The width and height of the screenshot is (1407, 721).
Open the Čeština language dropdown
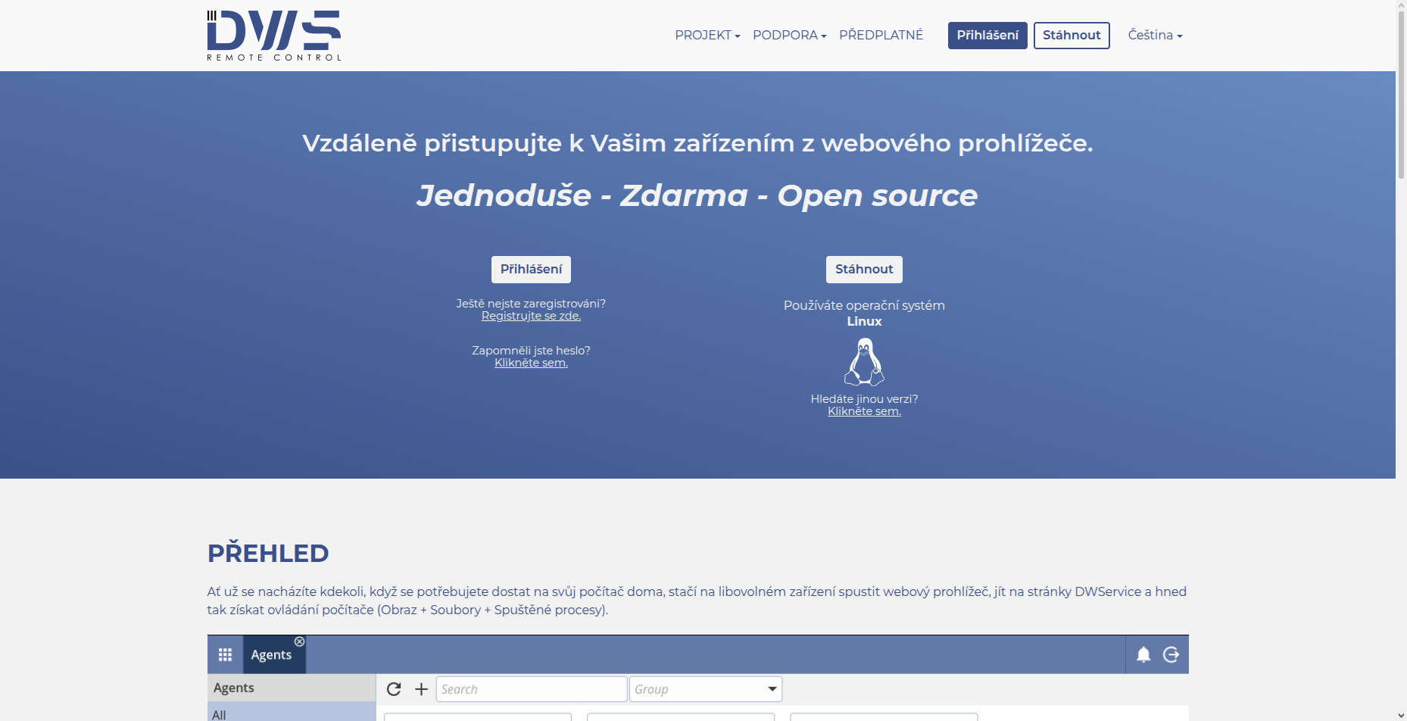1155,35
